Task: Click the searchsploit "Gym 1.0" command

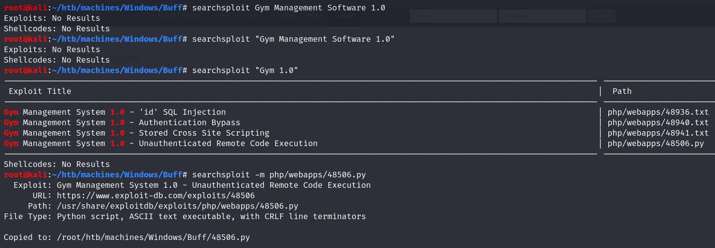Action: pos(245,70)
